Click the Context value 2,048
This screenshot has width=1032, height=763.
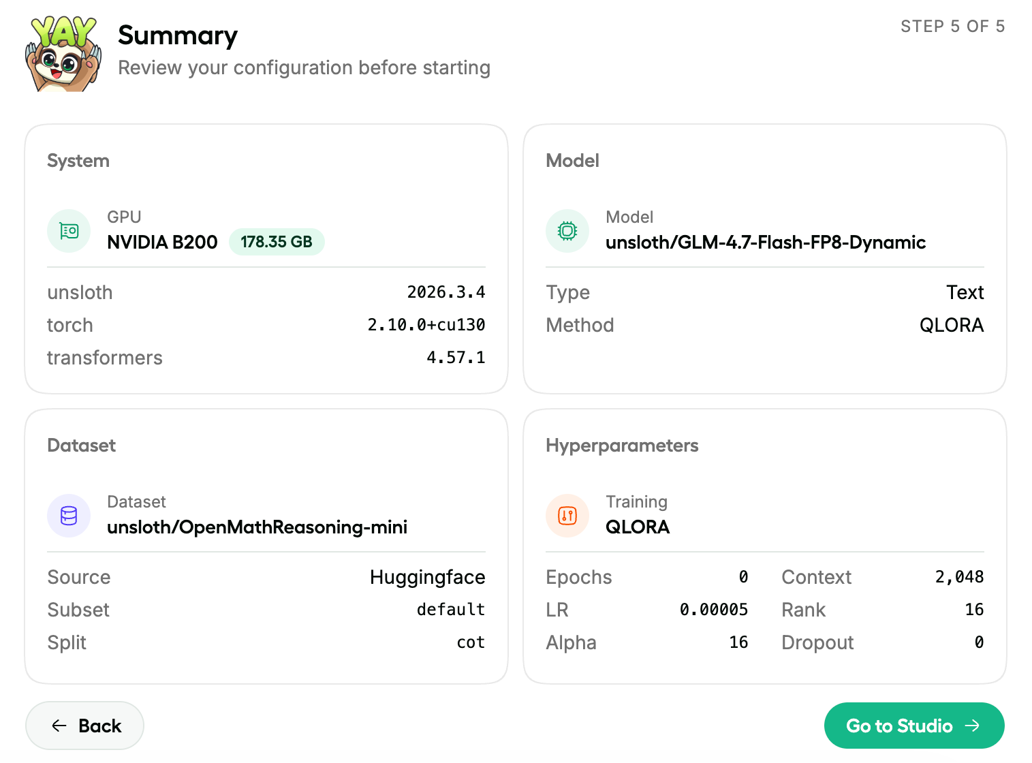959,577
